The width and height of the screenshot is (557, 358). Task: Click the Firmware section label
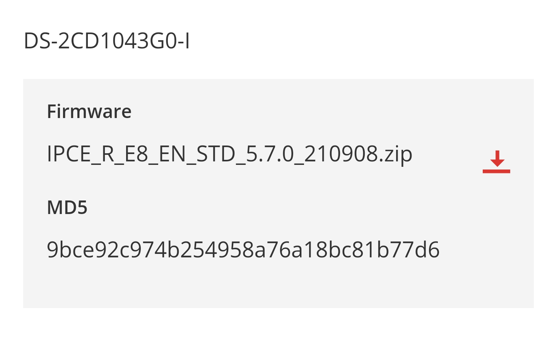89,112
